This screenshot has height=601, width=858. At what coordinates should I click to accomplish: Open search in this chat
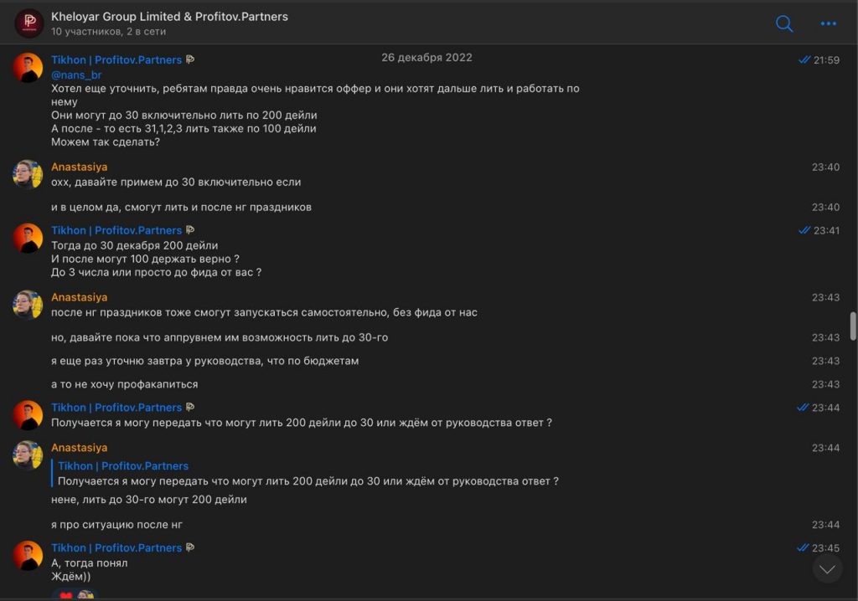click(x=784, y=23)
